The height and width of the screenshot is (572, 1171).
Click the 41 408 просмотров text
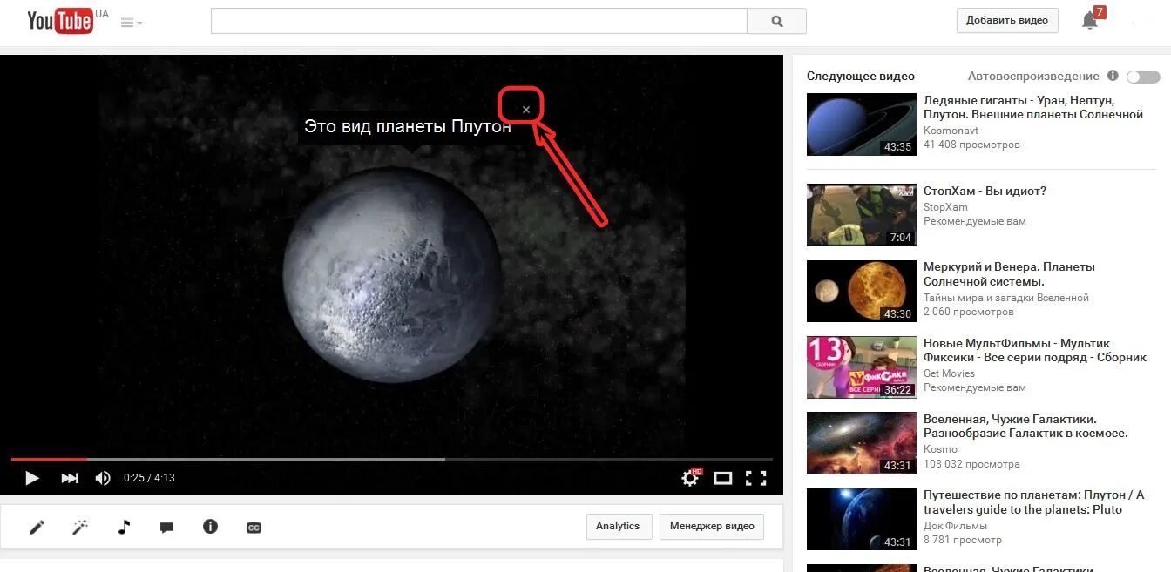point(971,145)
